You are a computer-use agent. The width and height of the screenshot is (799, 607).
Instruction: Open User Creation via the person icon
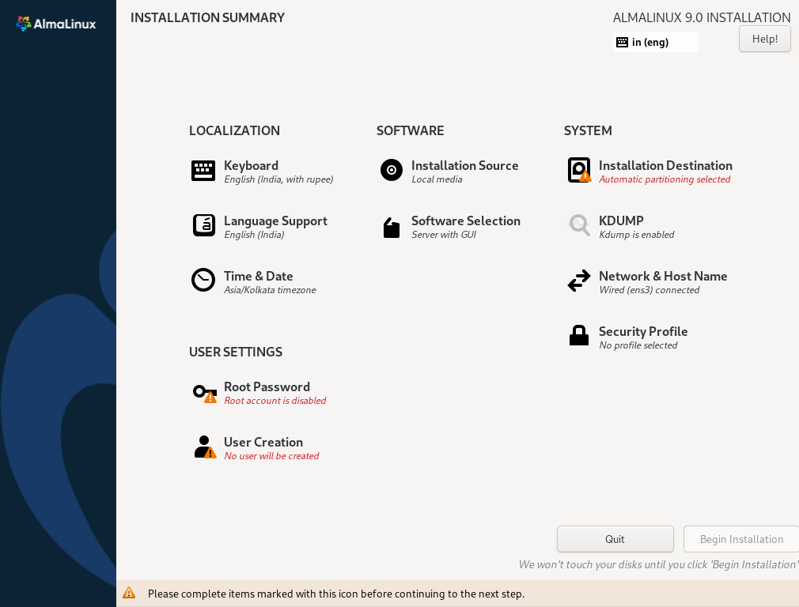[x=204, y=446]
